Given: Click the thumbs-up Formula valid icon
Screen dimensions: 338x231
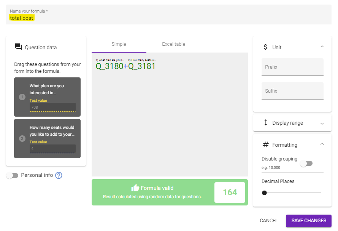Looking at the screenshot, I should tap(135, 188).
